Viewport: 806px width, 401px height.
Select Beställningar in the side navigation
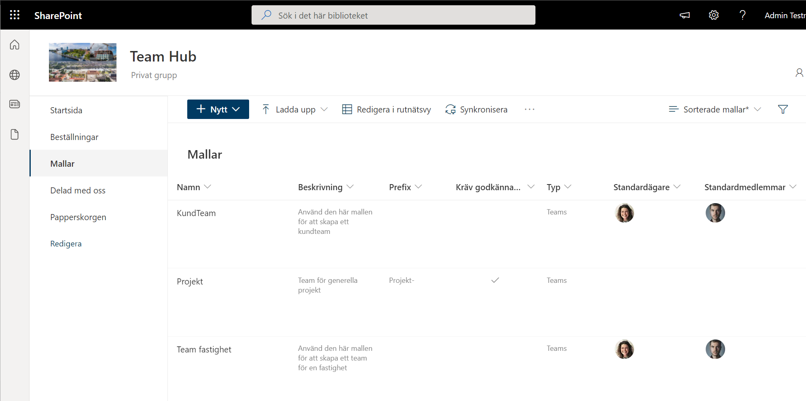[x=74, y=137]
